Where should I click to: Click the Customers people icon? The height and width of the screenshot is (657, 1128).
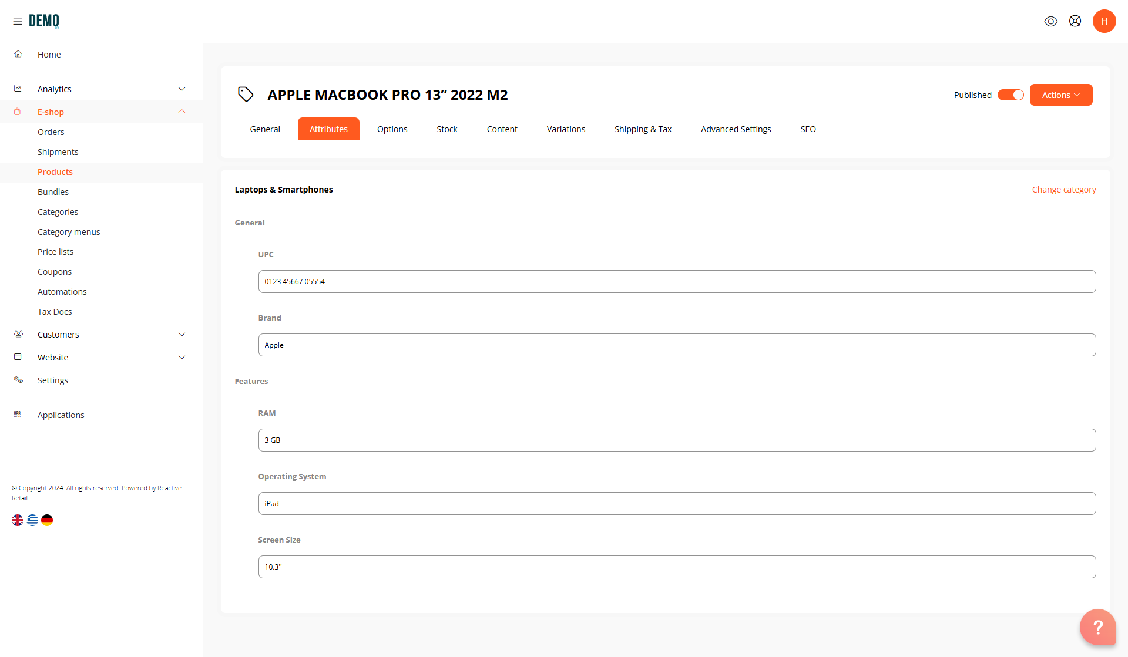point(18,334)
